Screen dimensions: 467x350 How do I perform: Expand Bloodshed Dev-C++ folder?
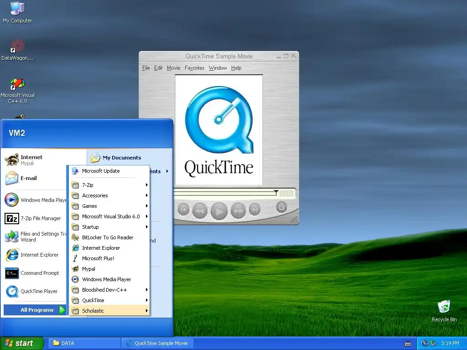[109, 289]
